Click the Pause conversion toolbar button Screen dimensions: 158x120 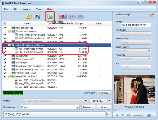(72, 16)
